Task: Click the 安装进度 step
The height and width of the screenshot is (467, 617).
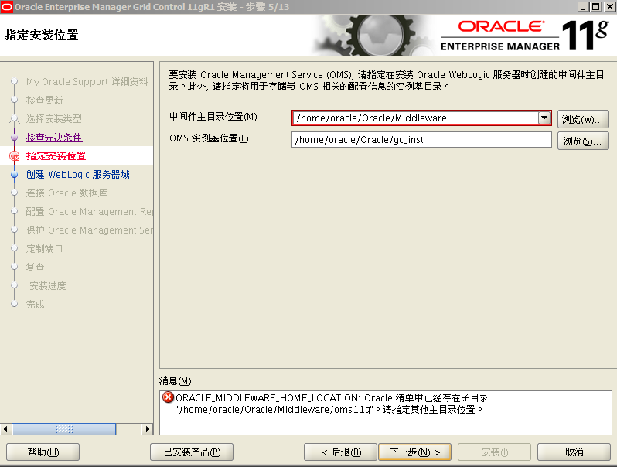Action: (x=48, y=285)
